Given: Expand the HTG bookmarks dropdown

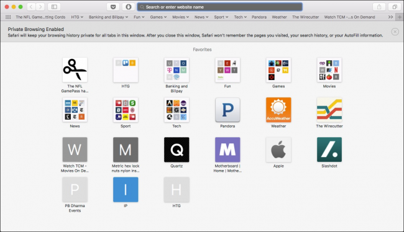Looking at the screenshot, I should pos(77,17).
